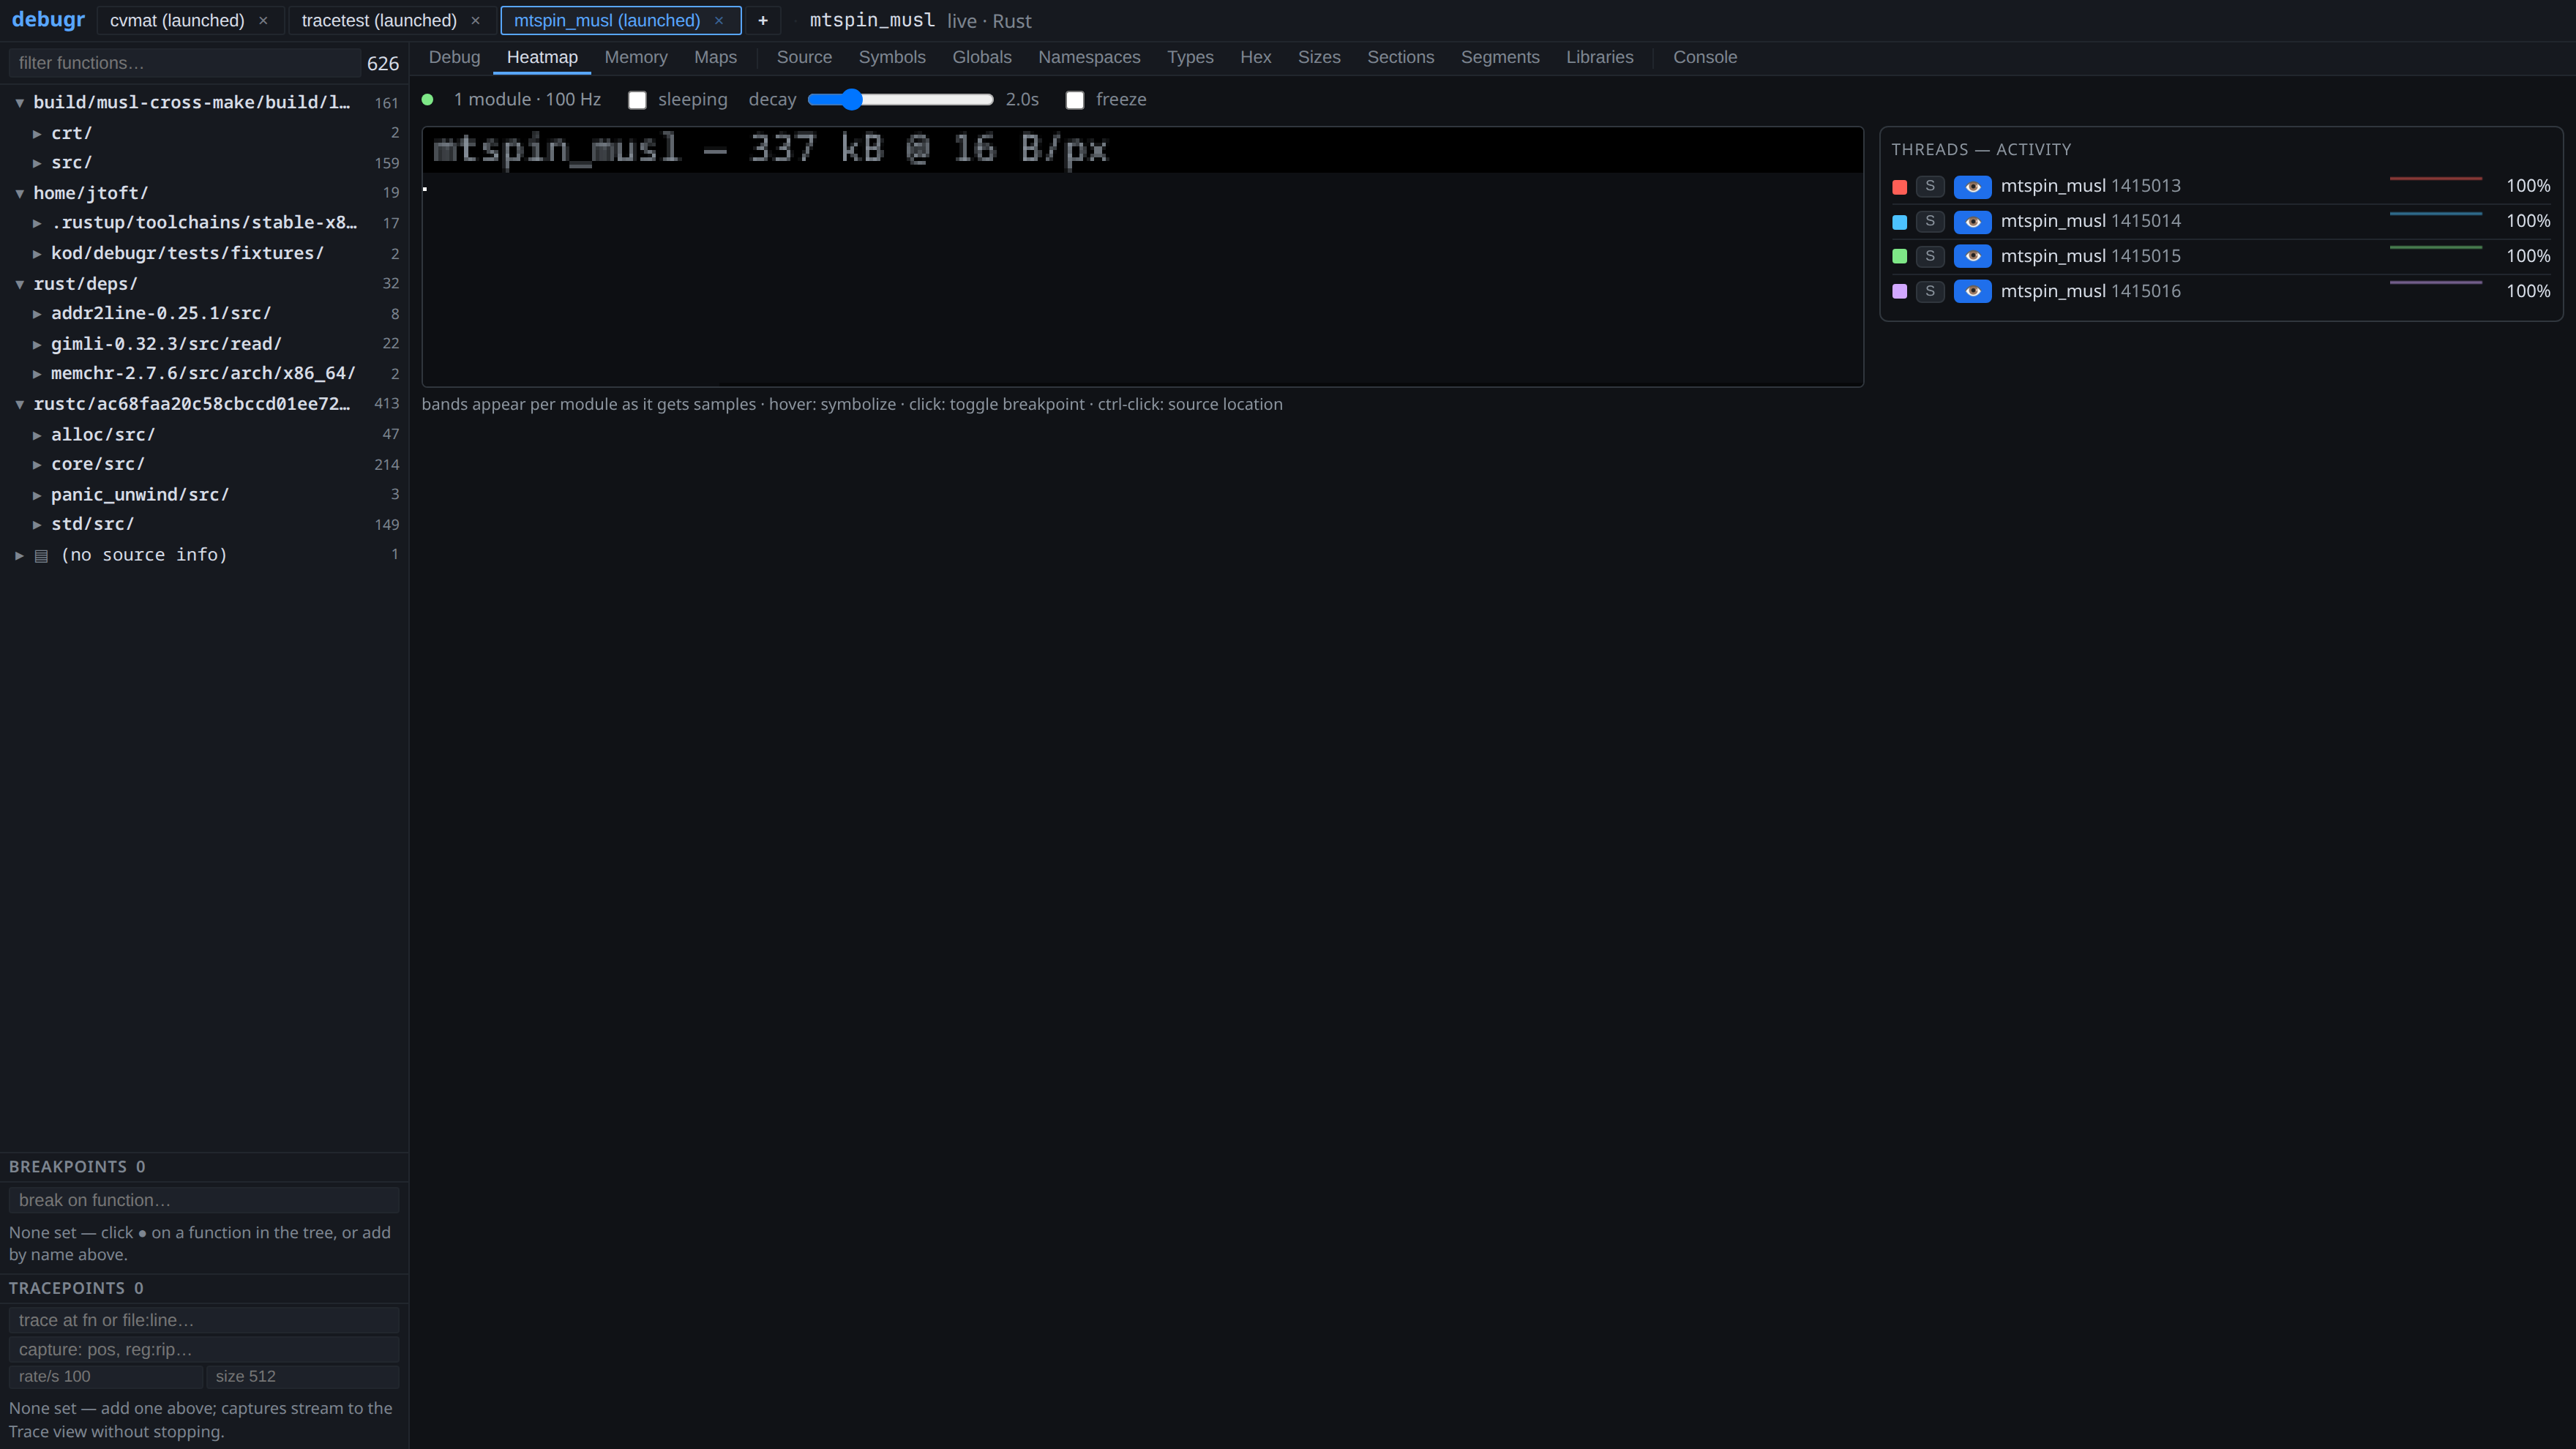2576x1449 pixels.
Task: Click green color swatch of thread 1415015
Action: (1900, 257)
